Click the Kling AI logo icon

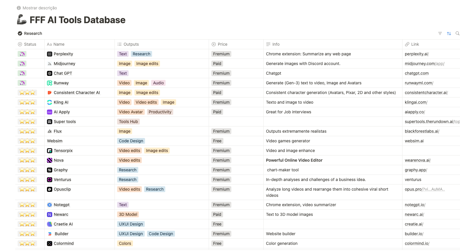[50, 102]
